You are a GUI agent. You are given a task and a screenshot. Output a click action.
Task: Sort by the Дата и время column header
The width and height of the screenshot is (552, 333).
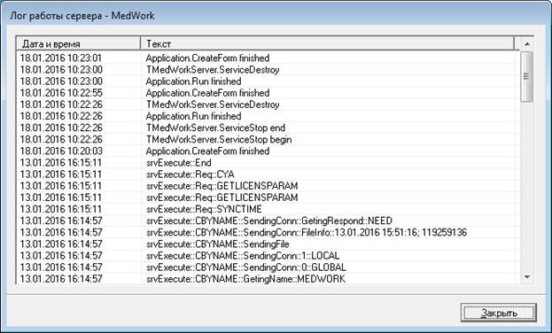click(78, 43)
